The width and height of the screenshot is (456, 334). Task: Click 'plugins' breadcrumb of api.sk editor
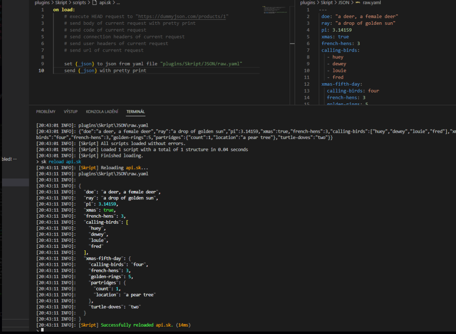(42, 2)
